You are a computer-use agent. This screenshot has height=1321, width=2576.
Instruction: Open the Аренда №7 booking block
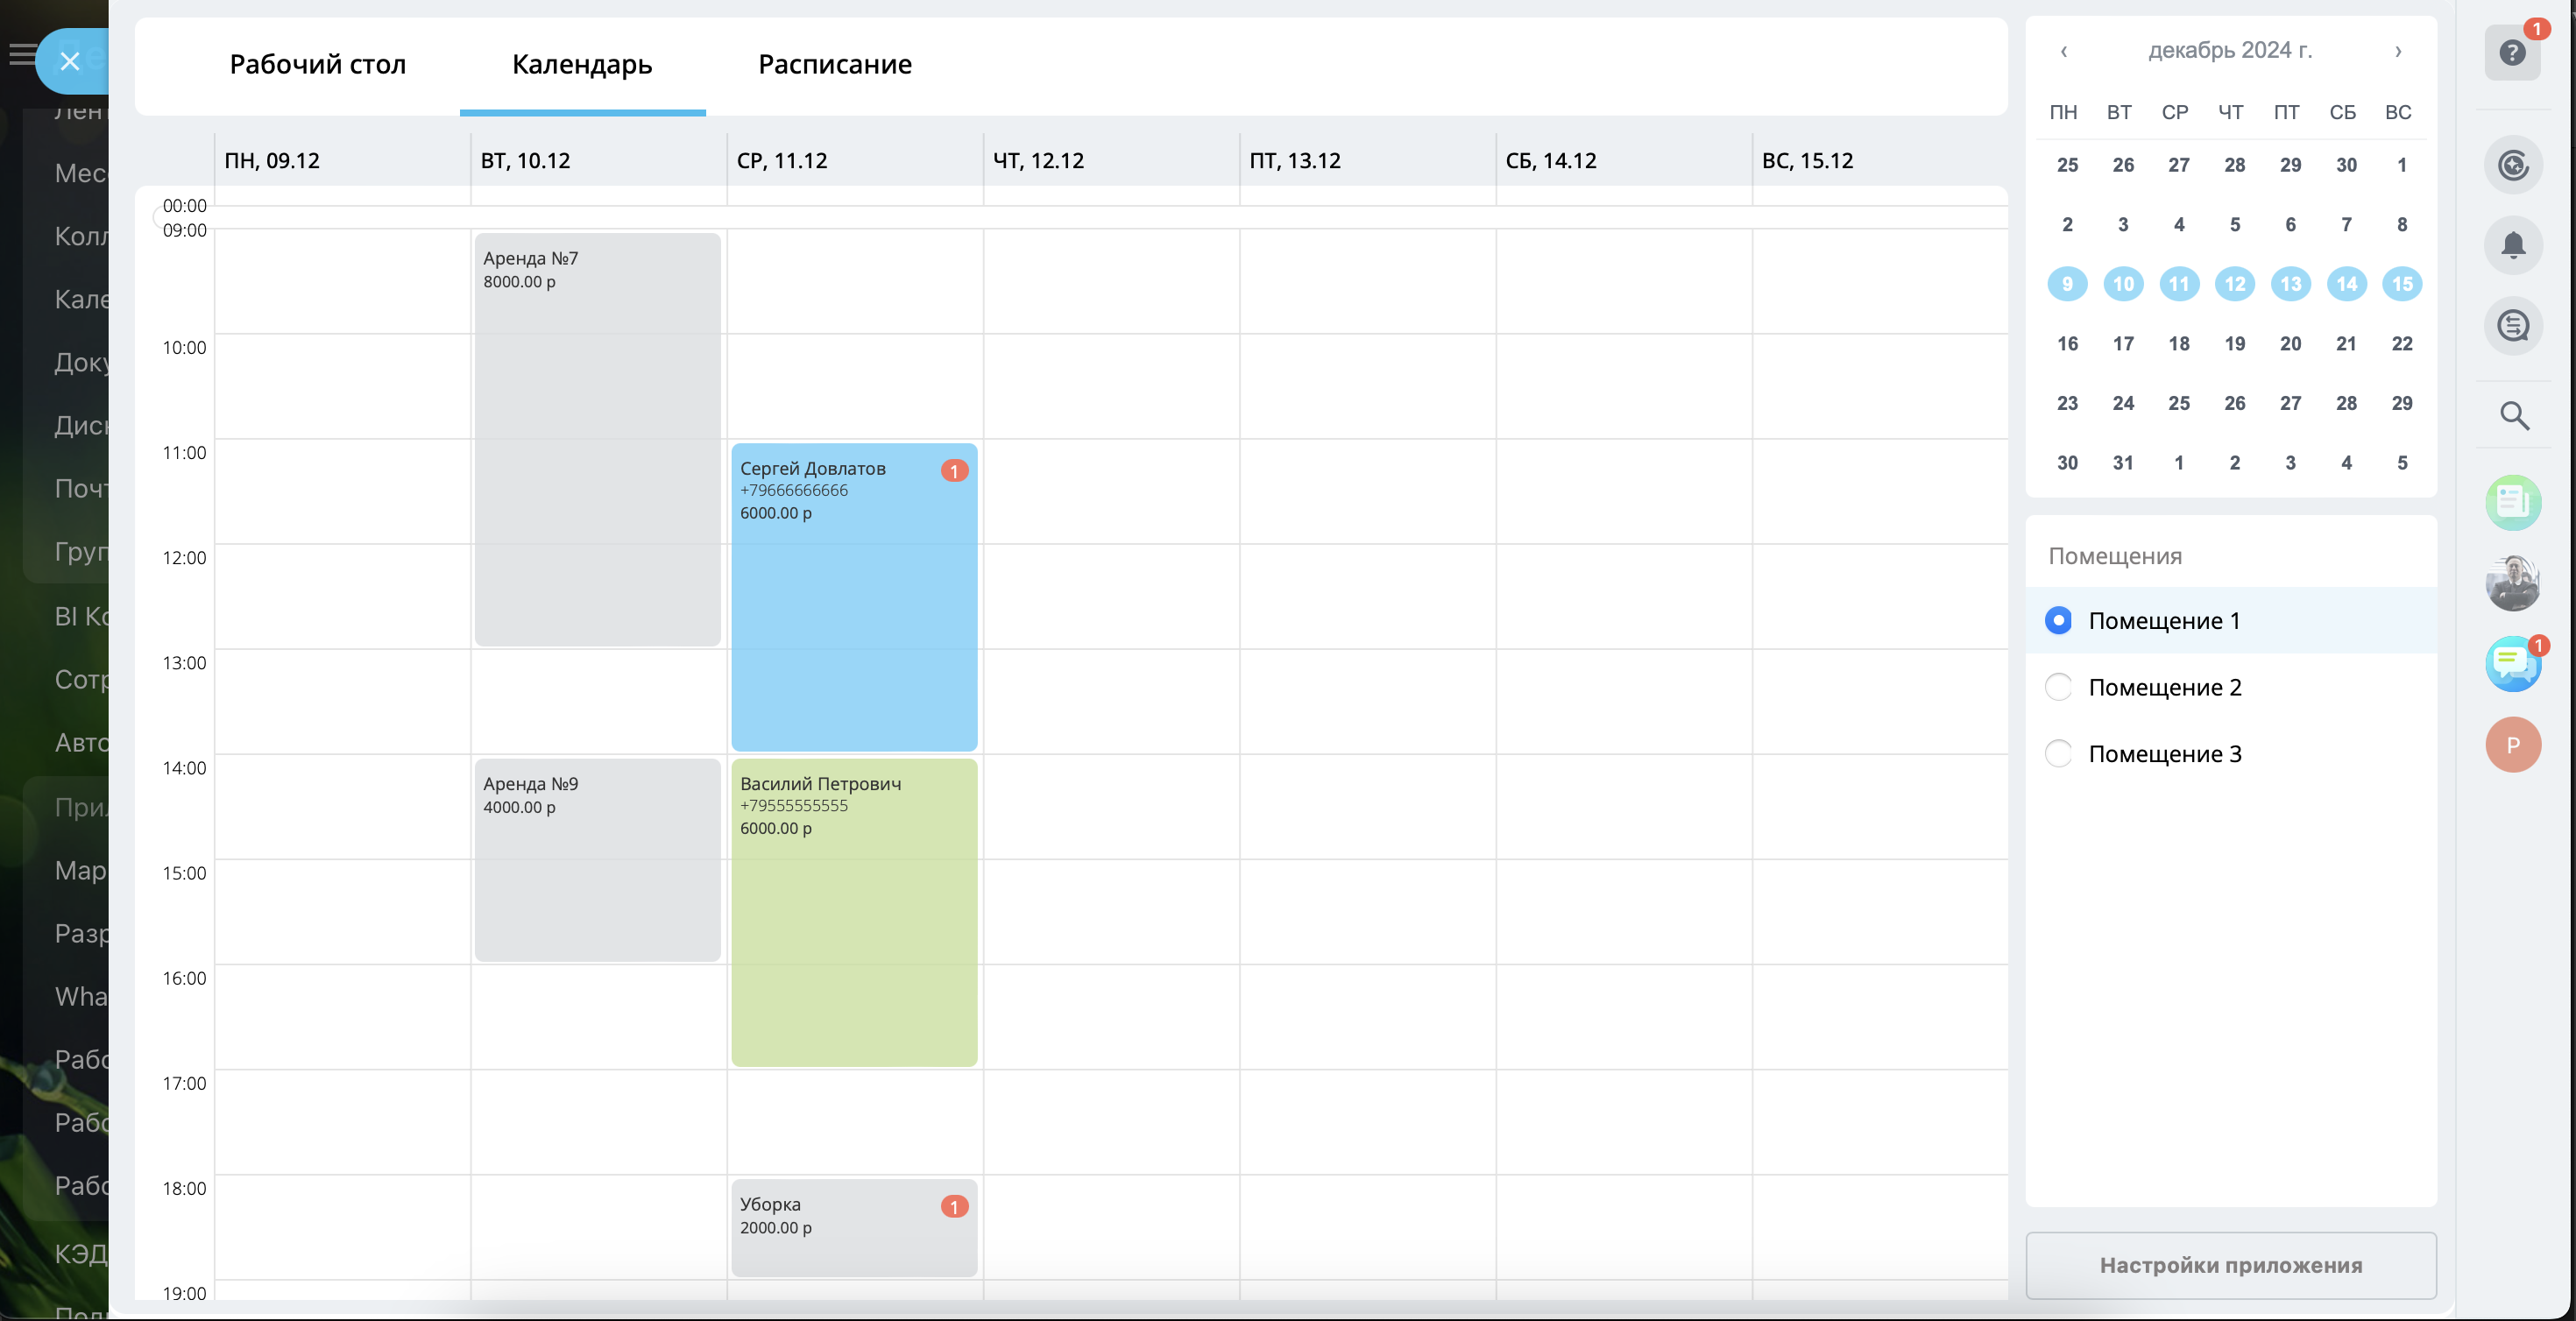[597, 440]
